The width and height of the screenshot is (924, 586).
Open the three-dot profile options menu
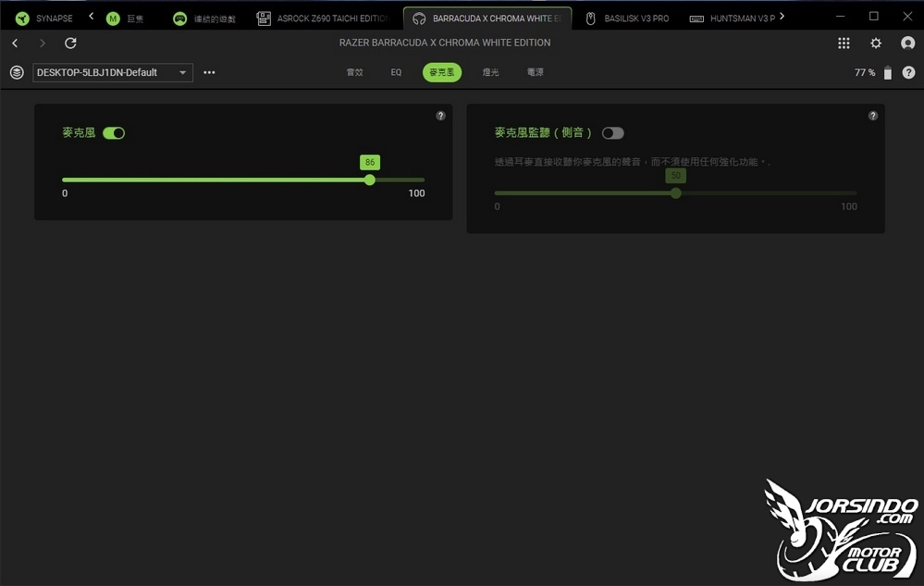tap(209, 72)
